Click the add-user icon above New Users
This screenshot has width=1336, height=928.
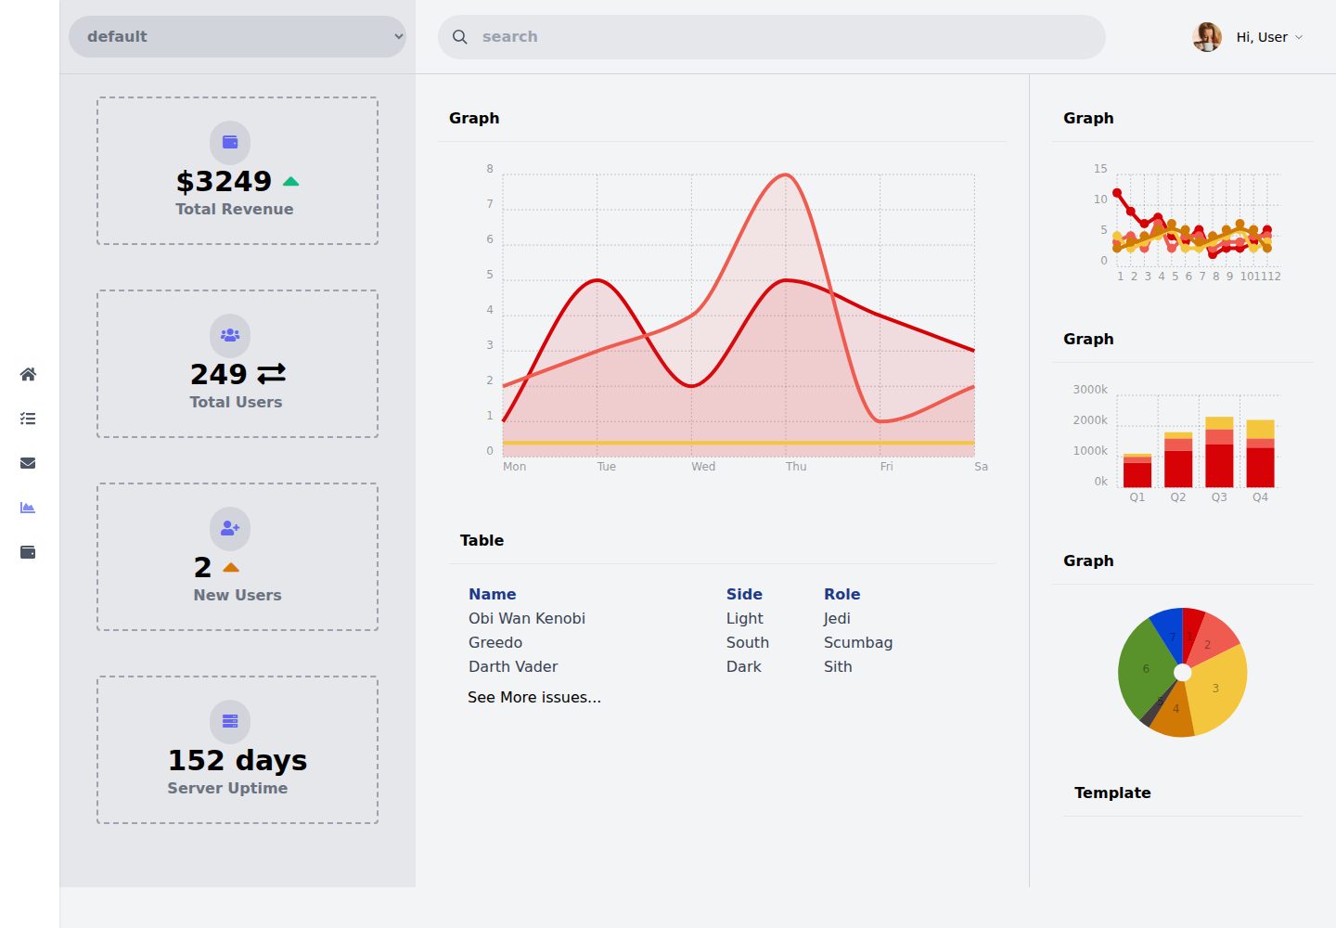pyautogui.click(x=230, y=528)
